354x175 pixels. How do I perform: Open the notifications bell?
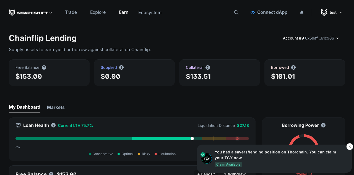pos(301,12)
